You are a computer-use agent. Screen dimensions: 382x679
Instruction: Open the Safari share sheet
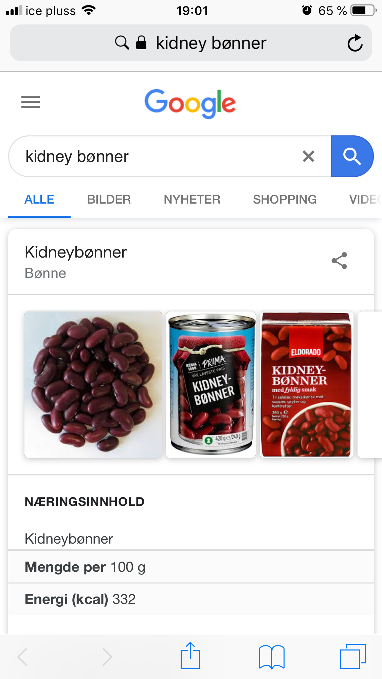(x=190, y=656)
